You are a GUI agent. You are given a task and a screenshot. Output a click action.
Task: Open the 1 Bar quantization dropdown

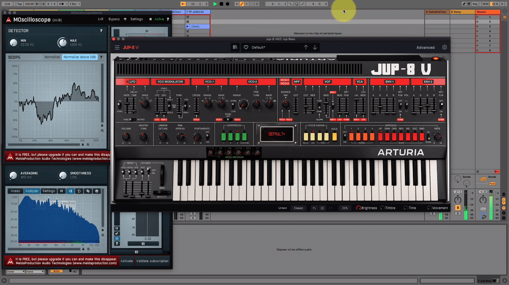[x=75, y=4]
